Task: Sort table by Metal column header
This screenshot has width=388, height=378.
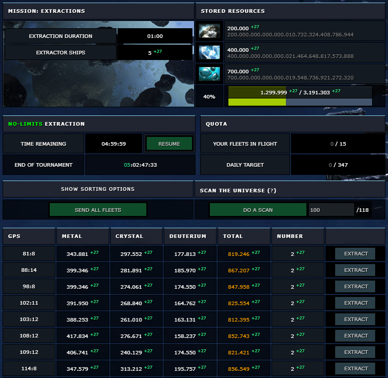Action: pos(83,236)
